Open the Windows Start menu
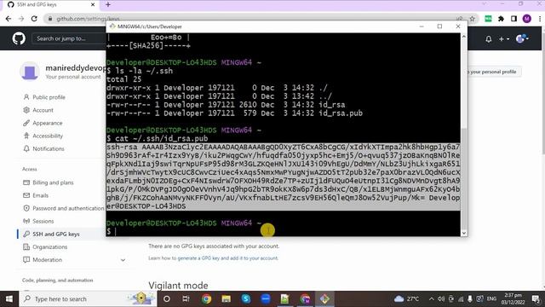This screenshot has width=545, height=307. click(x=9, y=298)
